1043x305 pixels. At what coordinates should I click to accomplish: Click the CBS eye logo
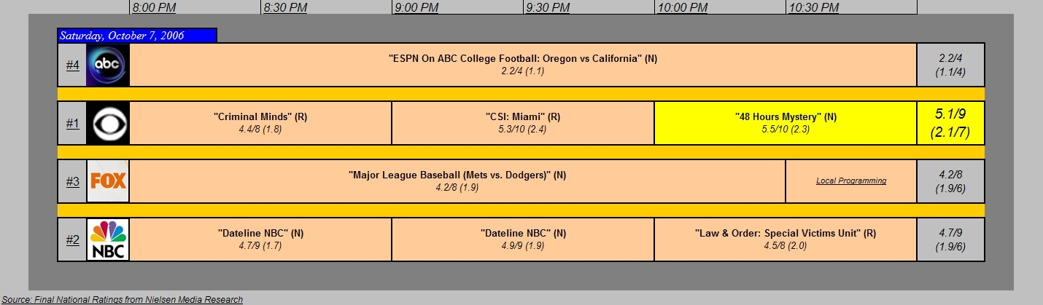coord(108,123)
